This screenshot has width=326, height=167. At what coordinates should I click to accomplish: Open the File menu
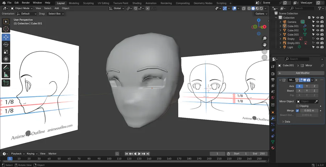(9, 3)
